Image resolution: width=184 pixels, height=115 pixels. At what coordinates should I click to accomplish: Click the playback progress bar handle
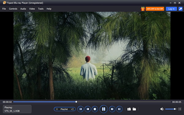(x=76, y=102)
